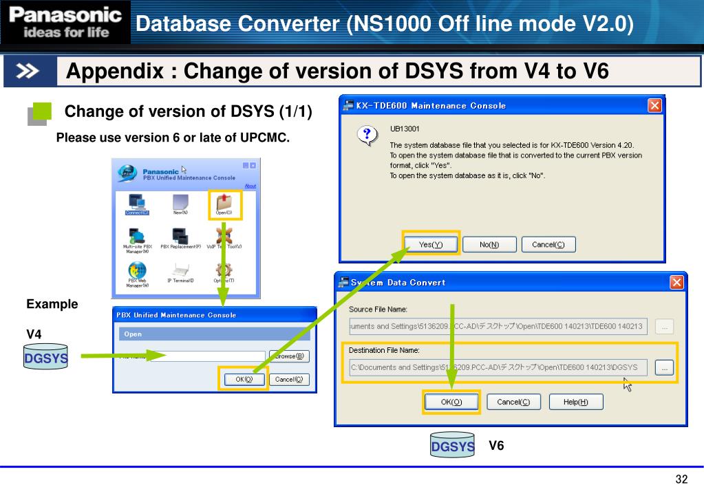Click the PCMC globe logo

point(127,173)
